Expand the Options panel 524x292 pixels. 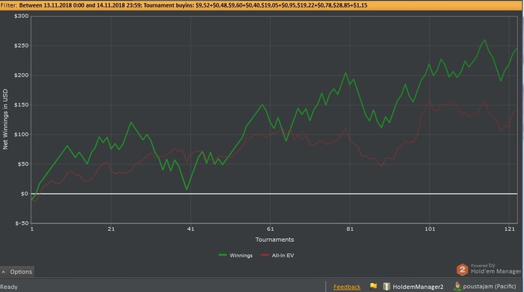click(x=17, y=272)
